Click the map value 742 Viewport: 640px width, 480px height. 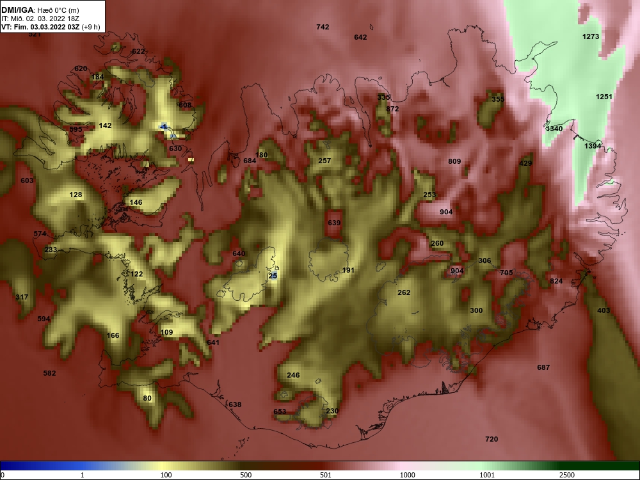tap(323, 27)
